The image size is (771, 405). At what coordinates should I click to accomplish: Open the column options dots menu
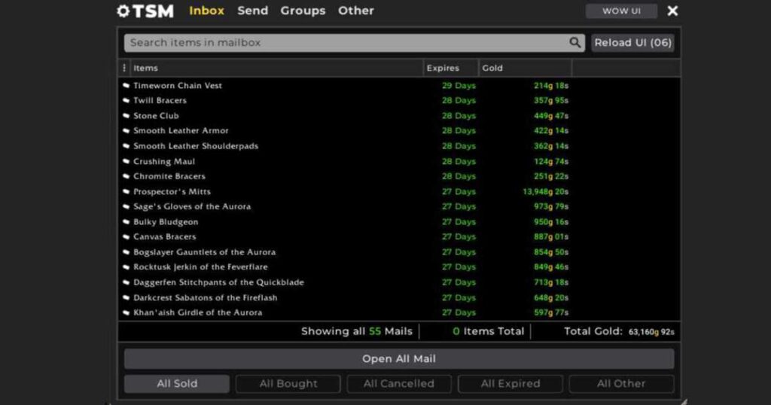(x=124, y=68)
